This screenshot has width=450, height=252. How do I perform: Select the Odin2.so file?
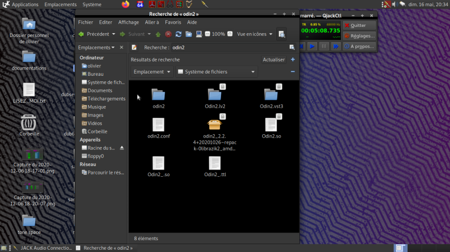(271, 127)
